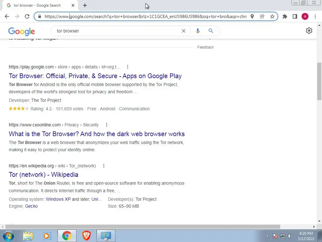
Task: Follow the Windows XP link
Action: click(58, 199)
